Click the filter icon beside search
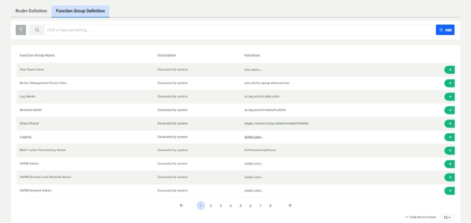 point(21,30)
